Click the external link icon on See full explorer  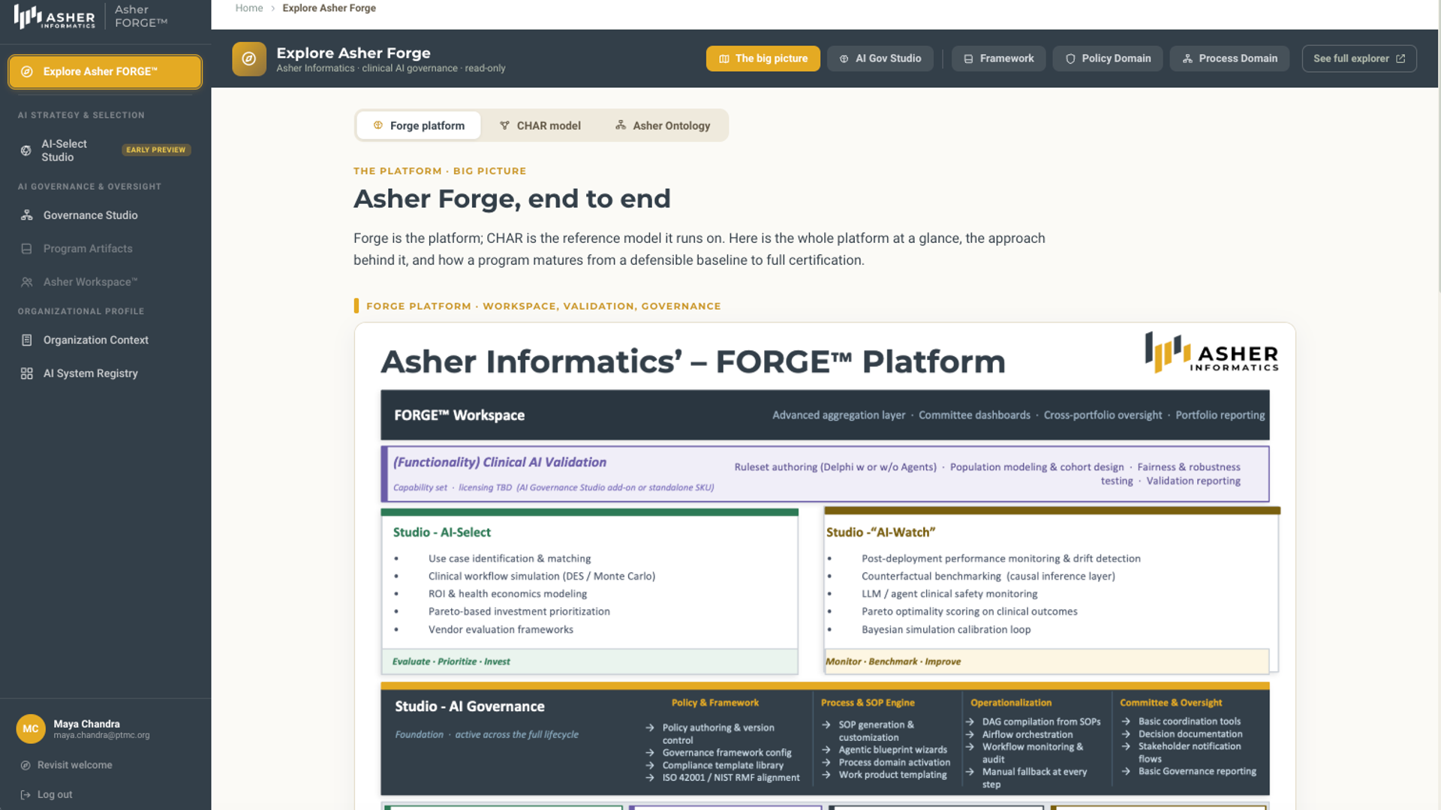click(x=1400, y=58)
